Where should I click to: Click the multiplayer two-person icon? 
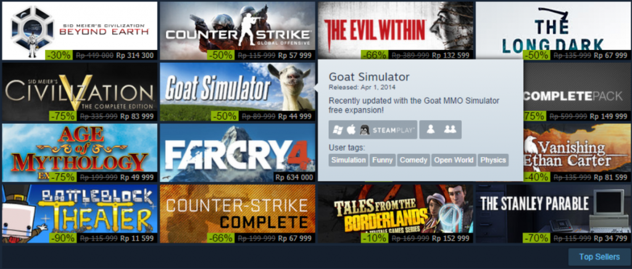point(450,130)
